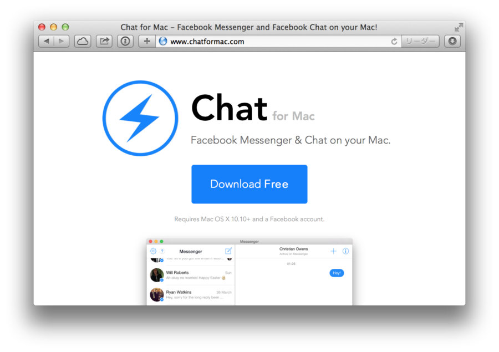
Task: Click the 01:26 timestamp in the chat
Action: click(x=291, y=264)
